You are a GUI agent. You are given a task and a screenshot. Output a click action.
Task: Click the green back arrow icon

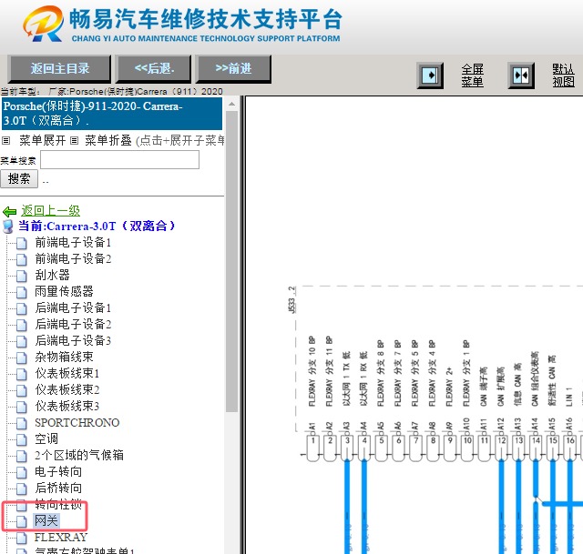click(9, 212)
